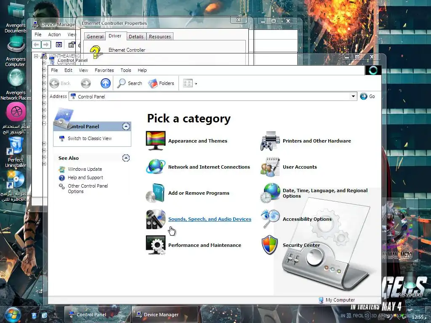Screen dimensions: 431x323
Task: Click Other Control Panel Options link
Action: coord(88,189)
